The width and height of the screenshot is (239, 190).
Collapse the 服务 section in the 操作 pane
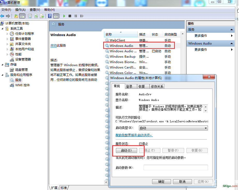pos(231,29)
